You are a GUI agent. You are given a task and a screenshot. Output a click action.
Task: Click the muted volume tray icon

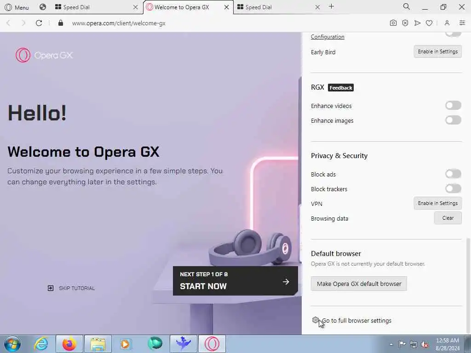425,344
